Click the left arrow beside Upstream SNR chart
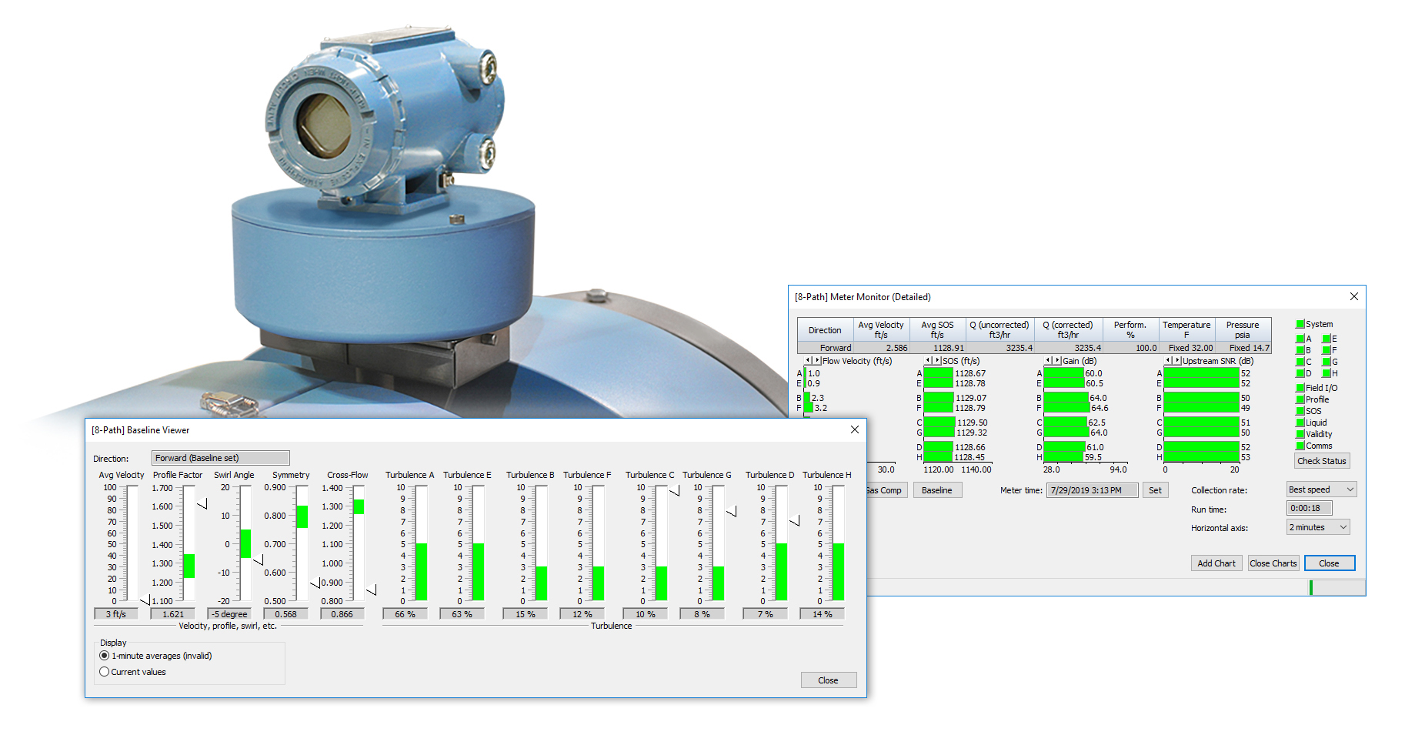This screenshot has width=1425, height=735. (1168, 360)
